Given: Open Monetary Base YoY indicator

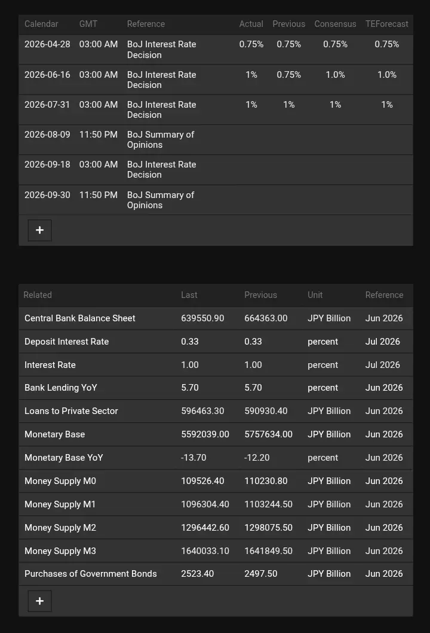Looking at the screenshot, I should (x=64, y=458).
